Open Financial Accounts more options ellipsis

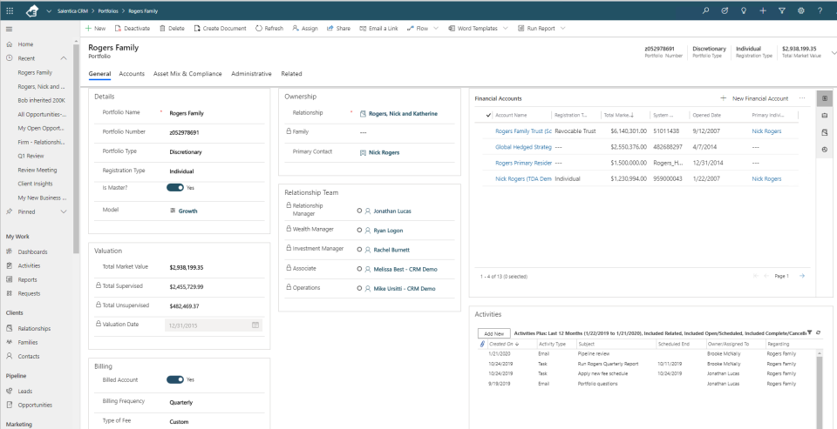click(802, 98)
